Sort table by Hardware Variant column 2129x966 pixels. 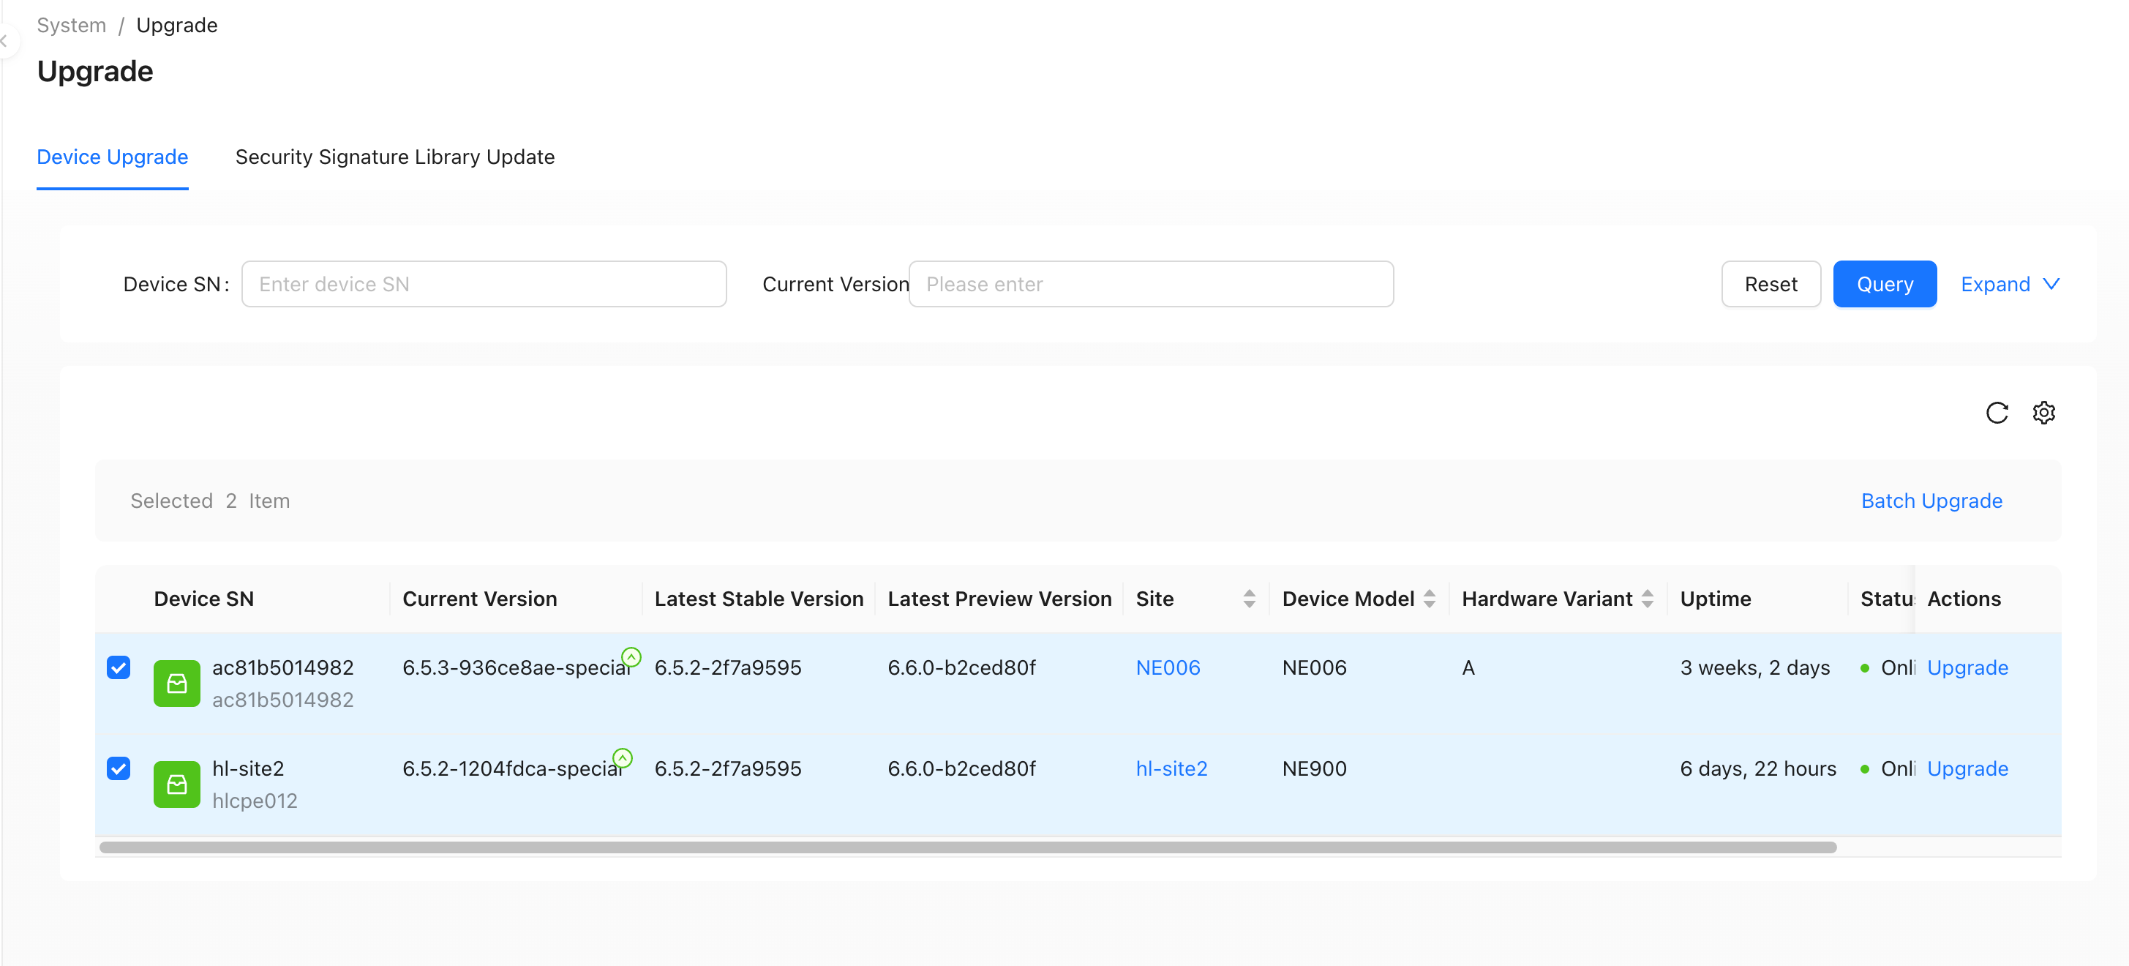click(1647, 599)
